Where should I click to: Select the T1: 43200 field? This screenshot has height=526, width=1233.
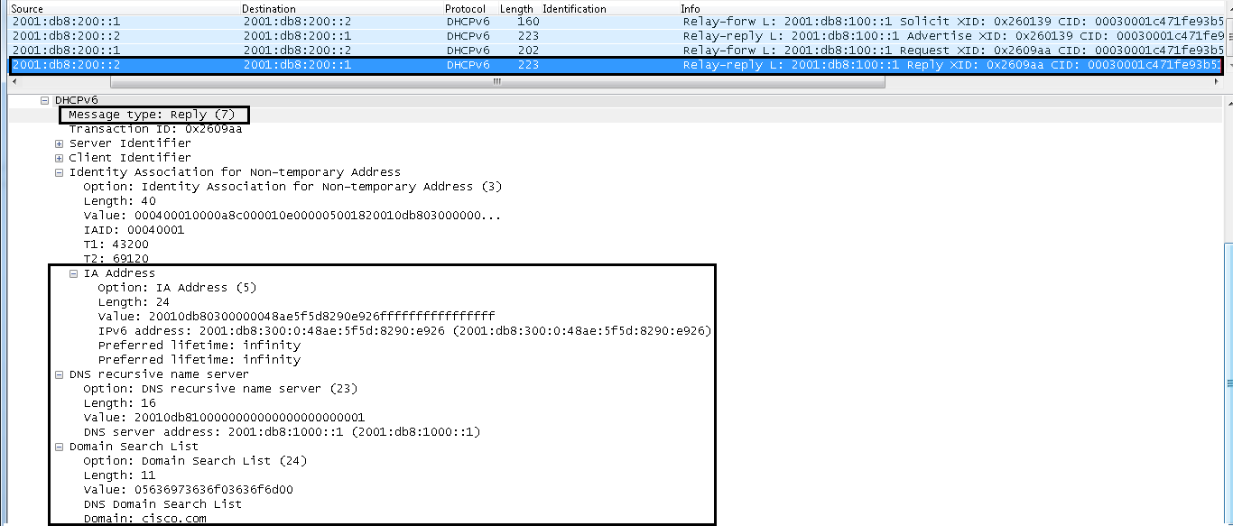point(116,245)
